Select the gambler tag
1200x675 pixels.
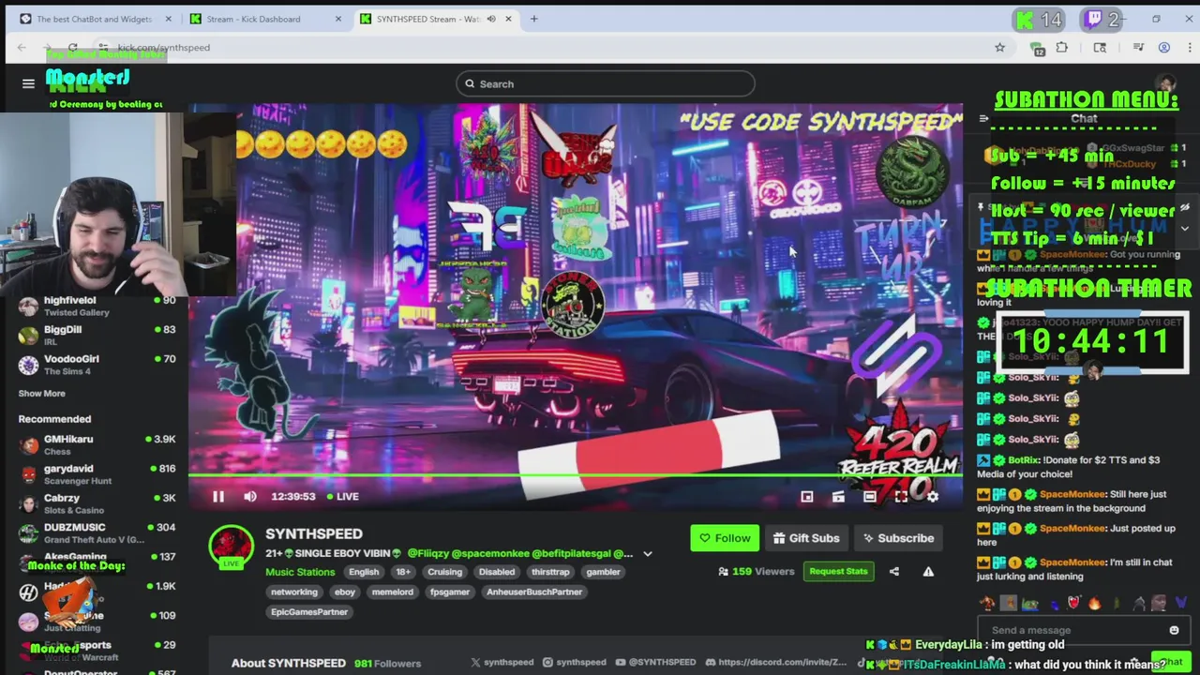click(x=603, y=572)
